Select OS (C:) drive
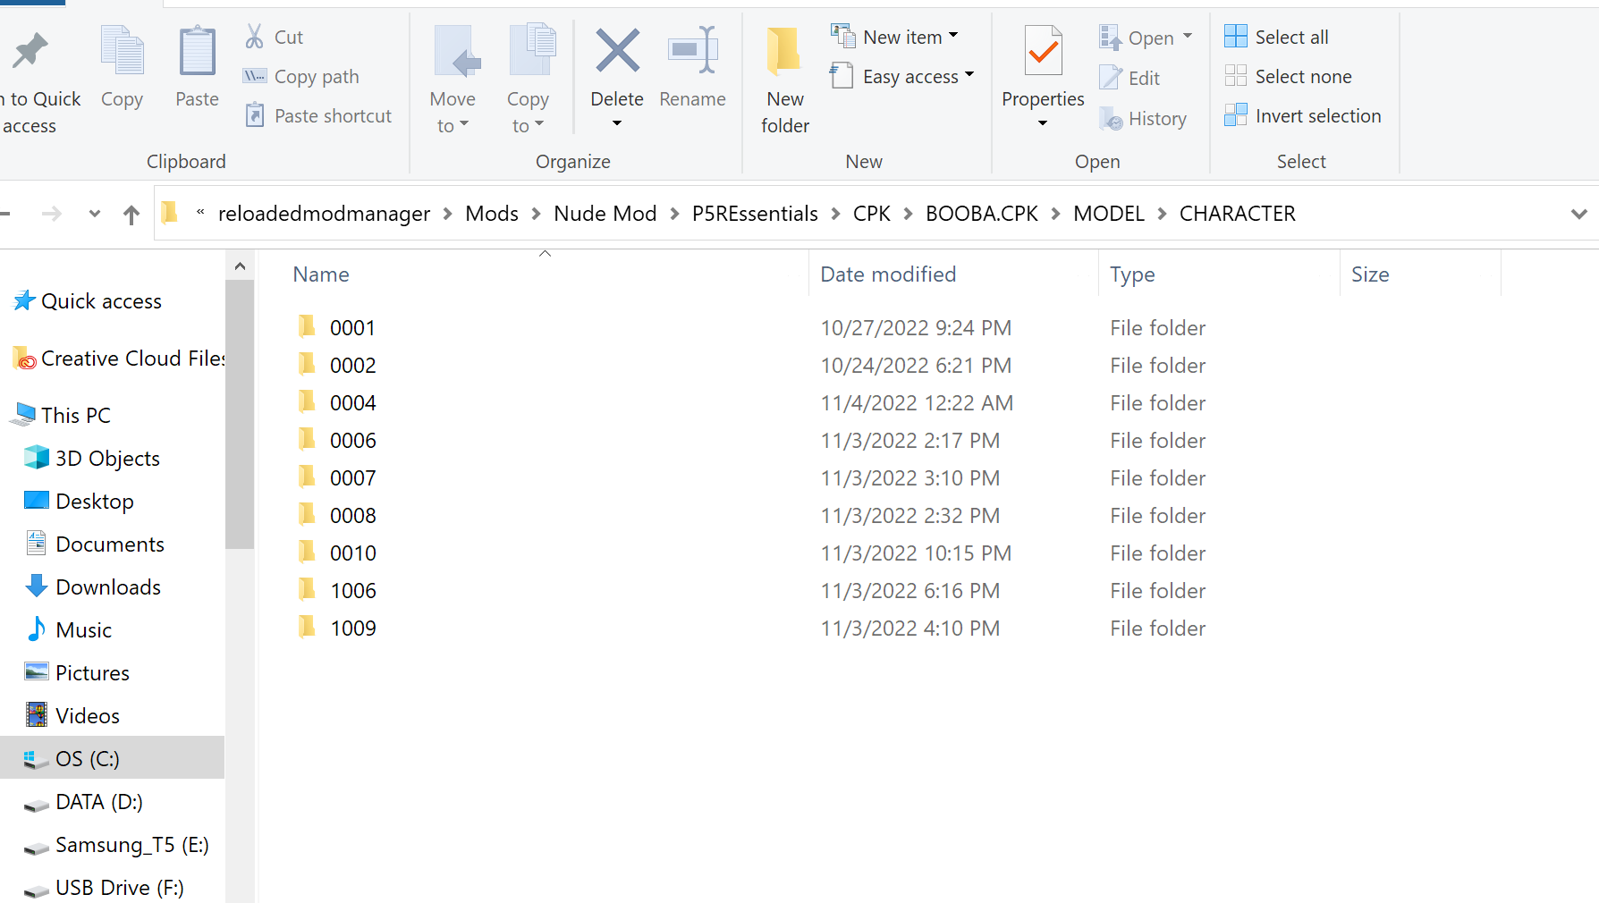The image size is (1599, 903). coord(88,759)
